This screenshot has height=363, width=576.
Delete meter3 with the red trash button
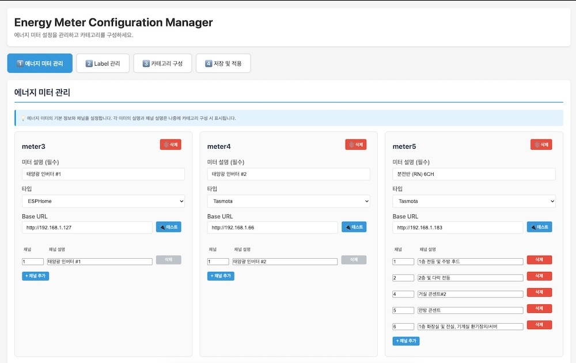point(170,145)
